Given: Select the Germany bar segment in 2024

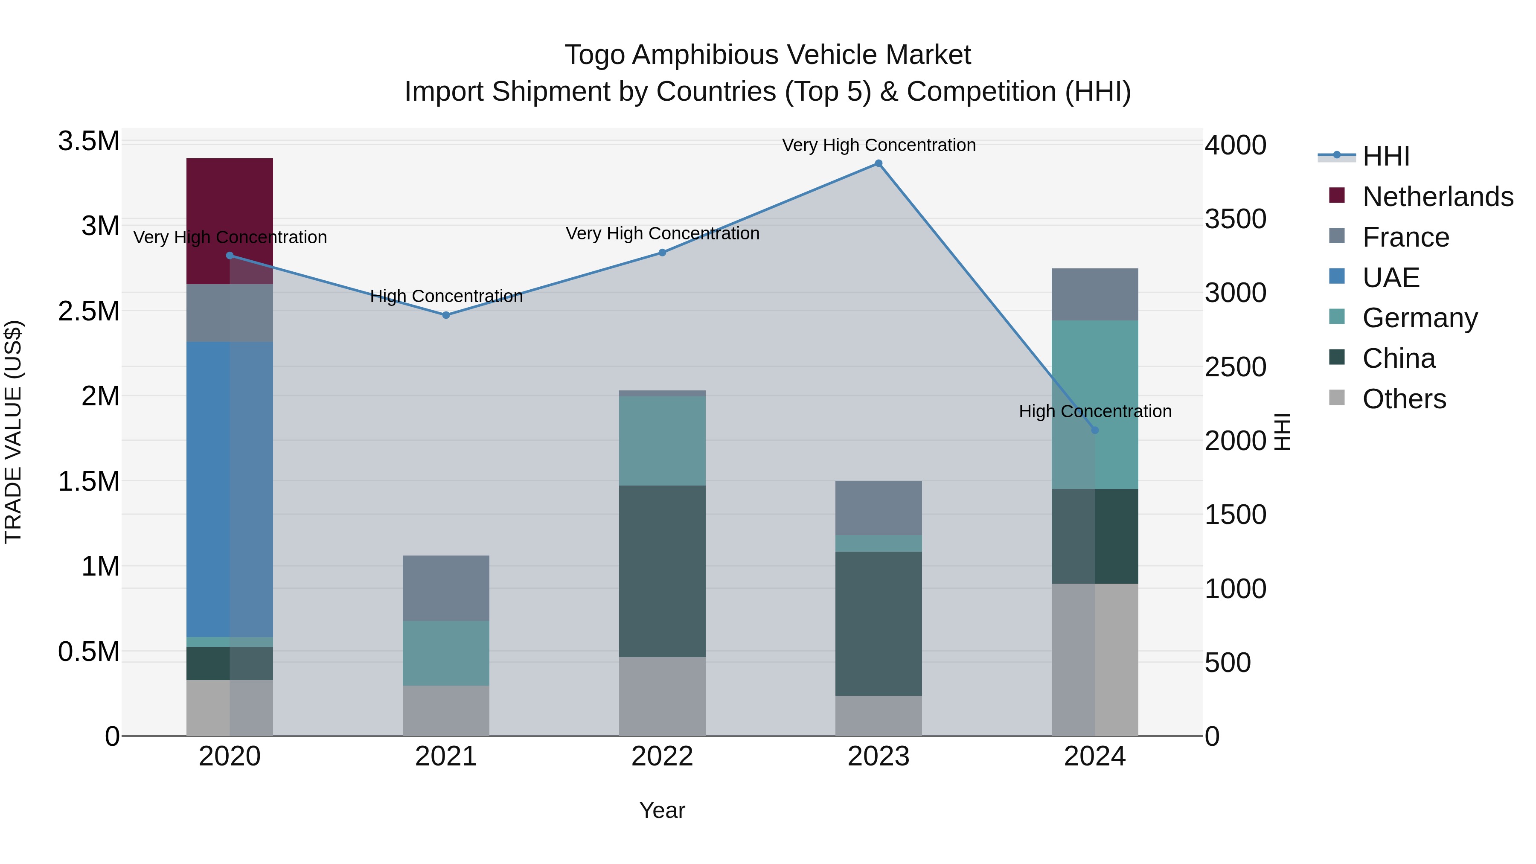Looking at the screenshot, I should pyautogui.click(x=1095, y=405).
